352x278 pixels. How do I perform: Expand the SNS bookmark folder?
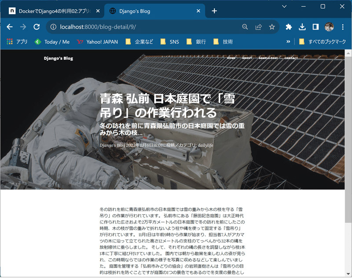coord(170,42)
